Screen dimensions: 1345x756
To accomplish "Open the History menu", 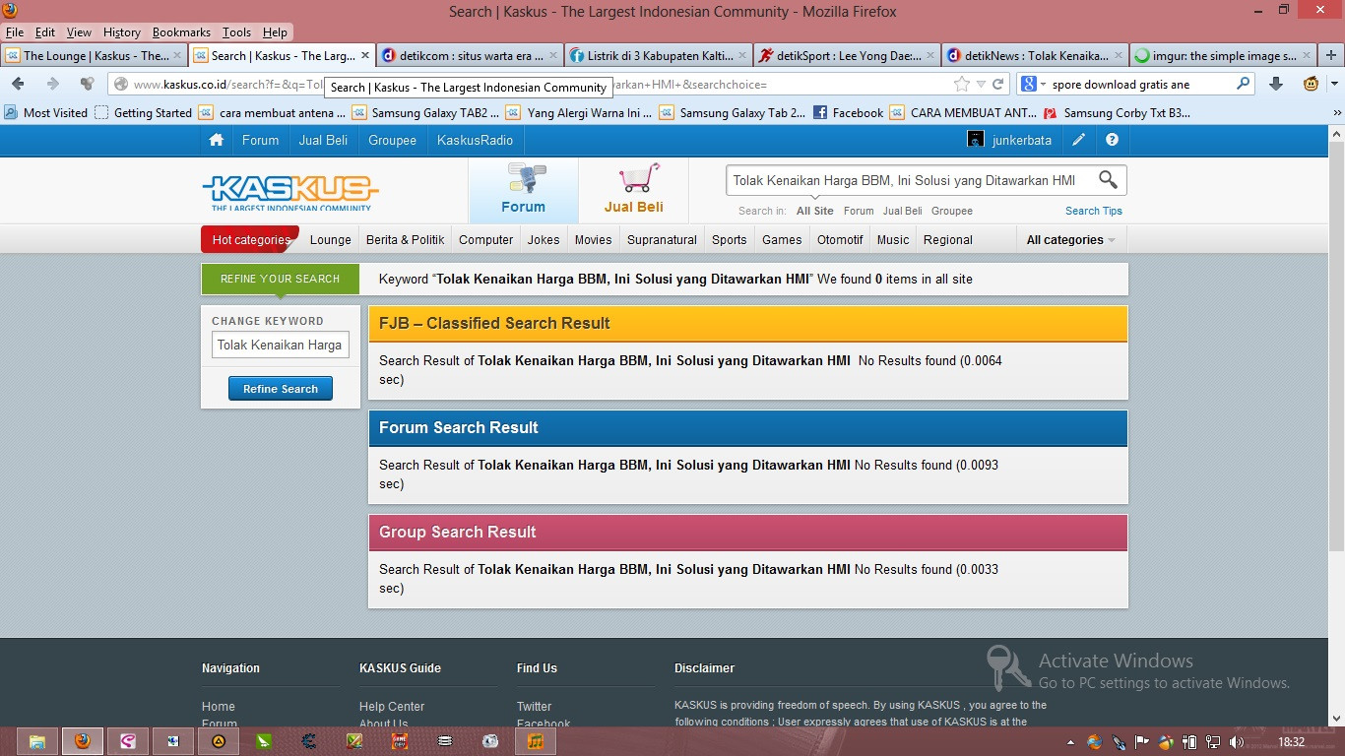I will [x=122, y=32].
